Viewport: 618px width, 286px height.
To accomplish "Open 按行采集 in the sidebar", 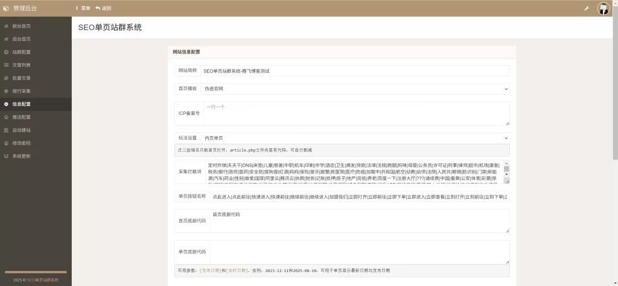I will coord(36,92).
